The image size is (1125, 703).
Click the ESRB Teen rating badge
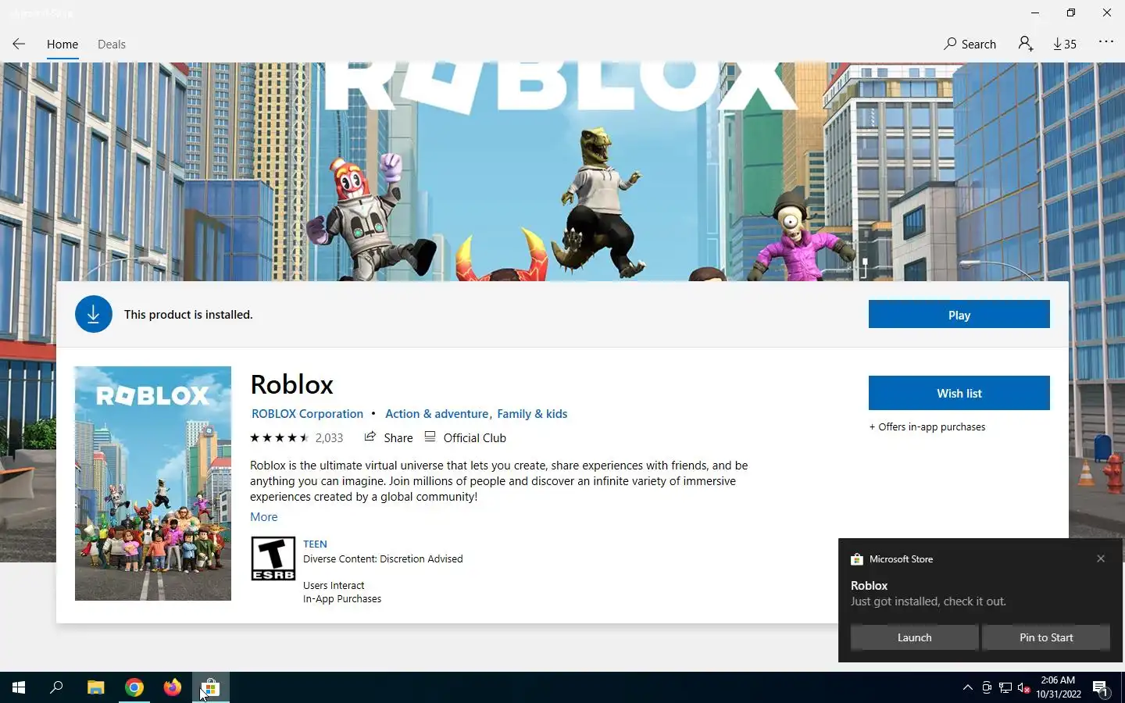[273, 558]
